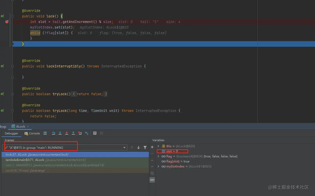The width and height of the screenshot is (315, 196).
Task: Click the remove watch minus icon
Action: 152,154
